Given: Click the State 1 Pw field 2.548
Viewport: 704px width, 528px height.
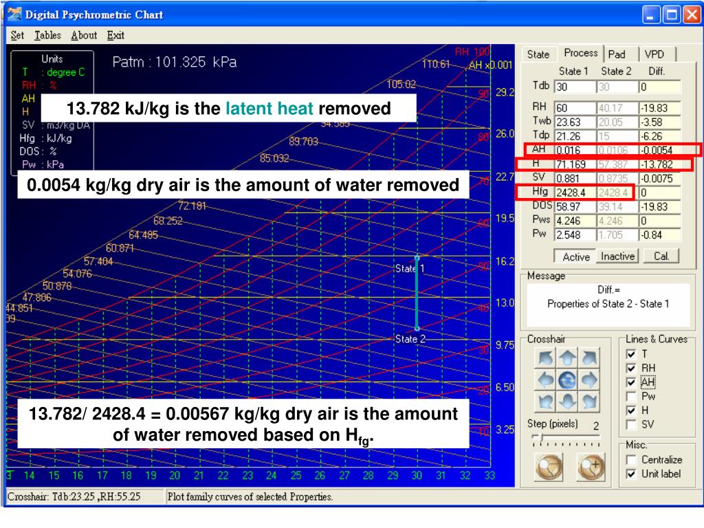Looking at the screenshot, I should coord(575,235).
